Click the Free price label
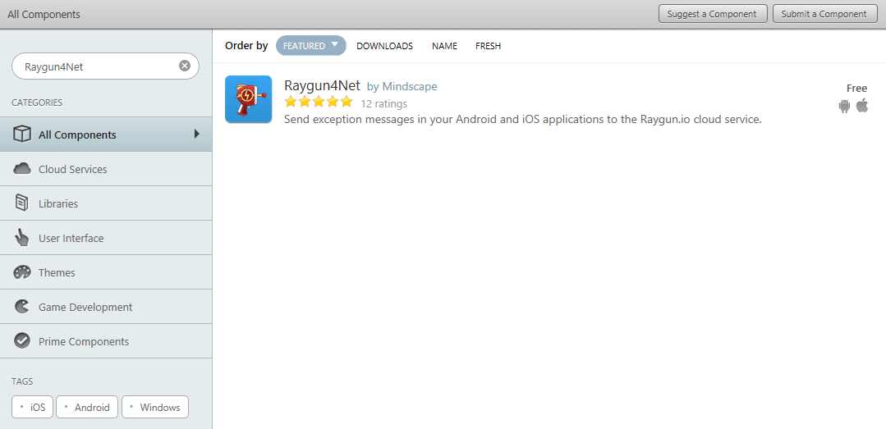886x429 pixels. (856, 88)
